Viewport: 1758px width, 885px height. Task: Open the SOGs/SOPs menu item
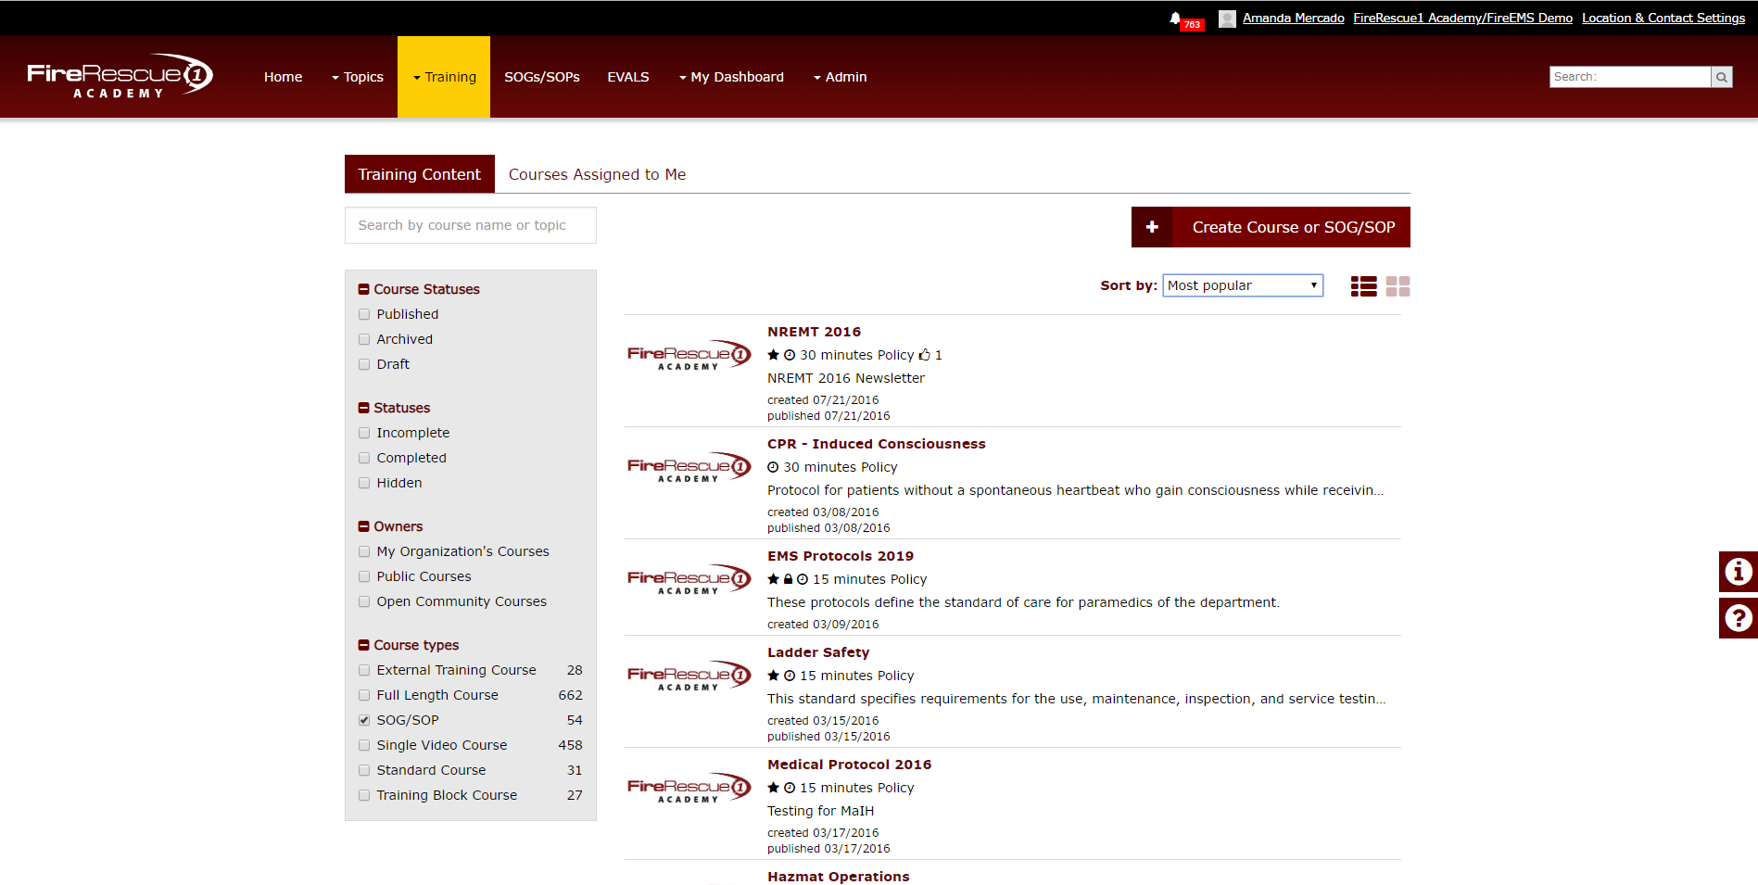542,77
